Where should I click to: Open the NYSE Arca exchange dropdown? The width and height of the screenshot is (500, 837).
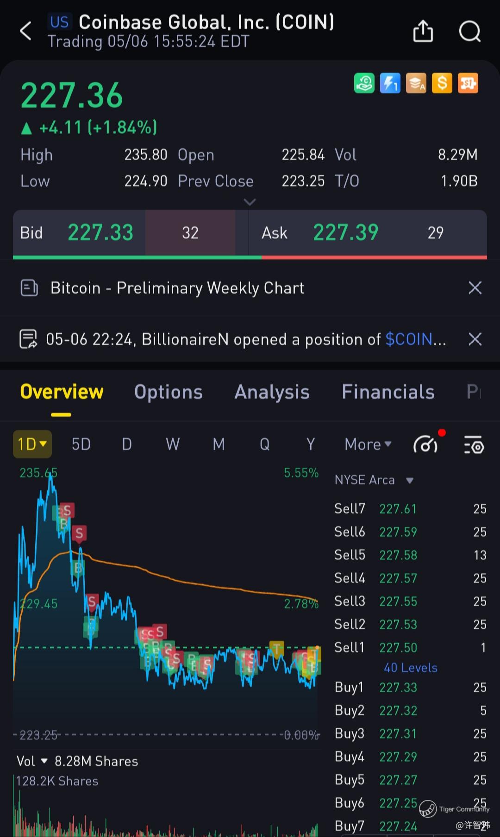pos(374,480)
